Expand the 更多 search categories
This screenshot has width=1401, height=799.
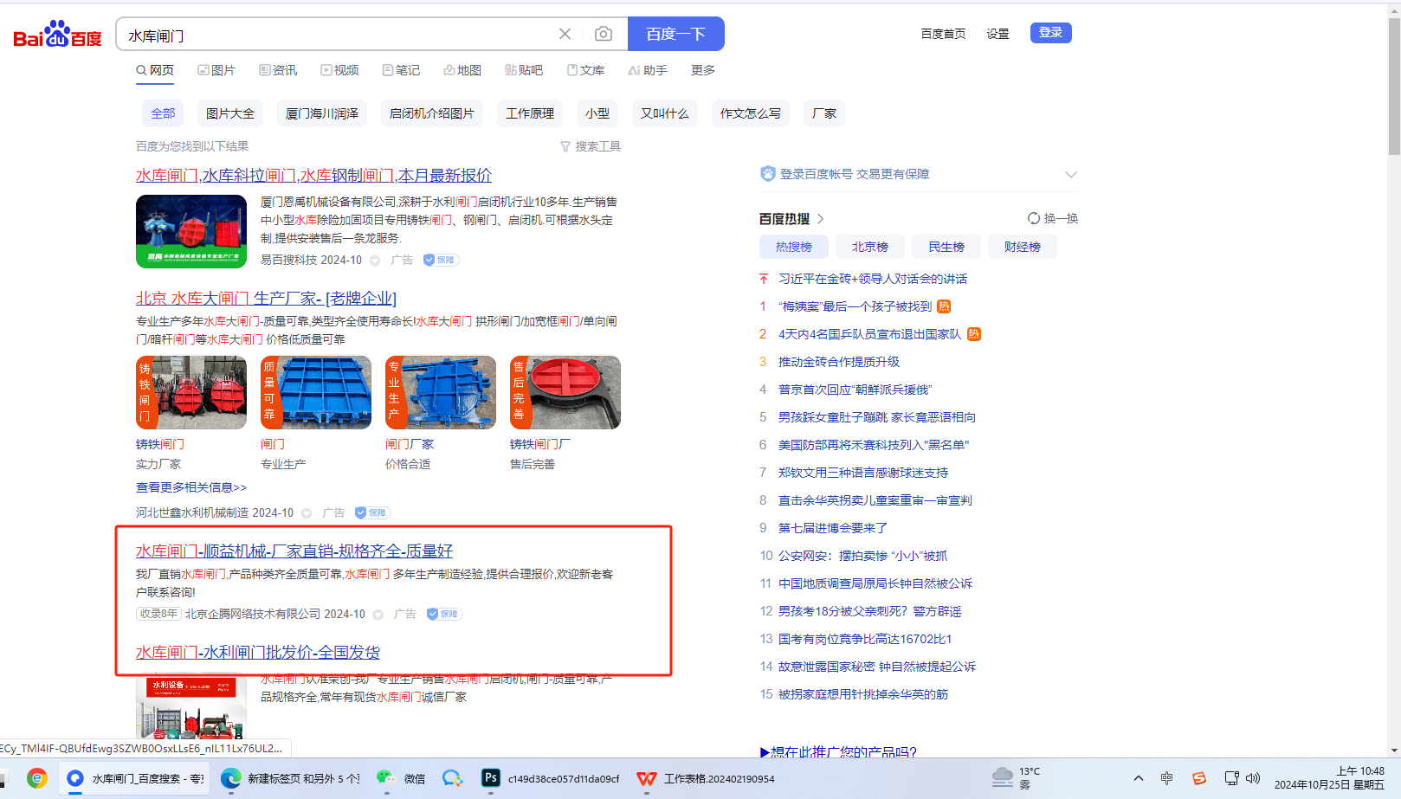pos(703,70)
